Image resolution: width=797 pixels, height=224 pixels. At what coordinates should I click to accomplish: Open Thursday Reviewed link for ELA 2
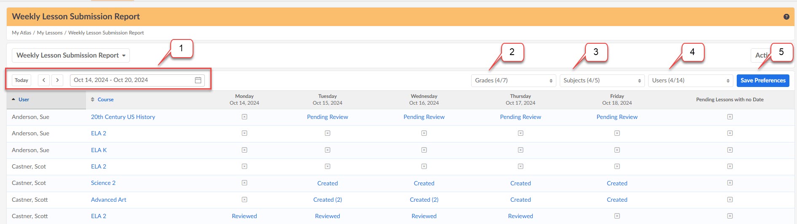[521, 216]
